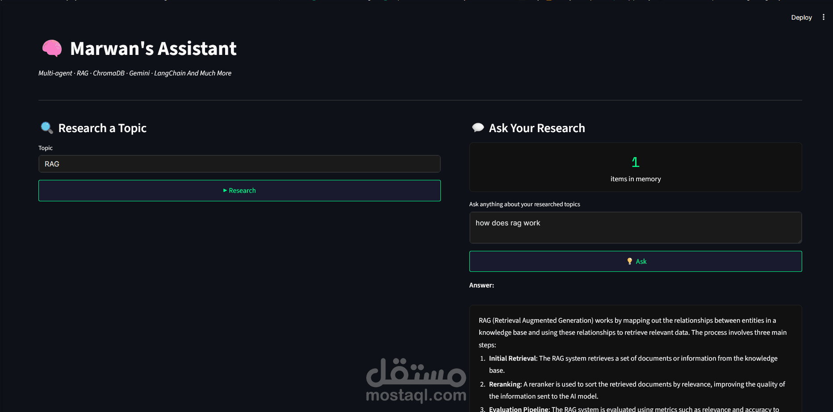Click the 'Ask anything about your researched topics' label

click(524, 204)
